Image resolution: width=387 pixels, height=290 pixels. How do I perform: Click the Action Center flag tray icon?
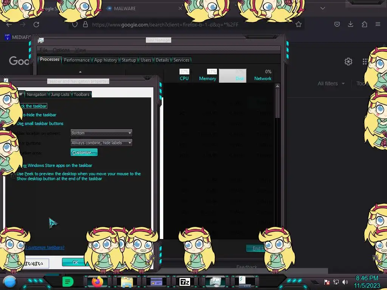click(327, 282)
